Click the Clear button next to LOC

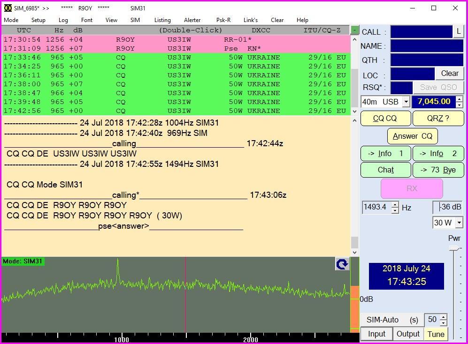(450, 74)
